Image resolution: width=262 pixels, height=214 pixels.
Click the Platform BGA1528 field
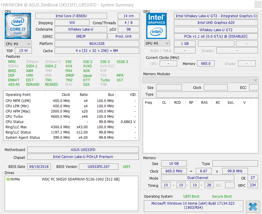(97, 44)
